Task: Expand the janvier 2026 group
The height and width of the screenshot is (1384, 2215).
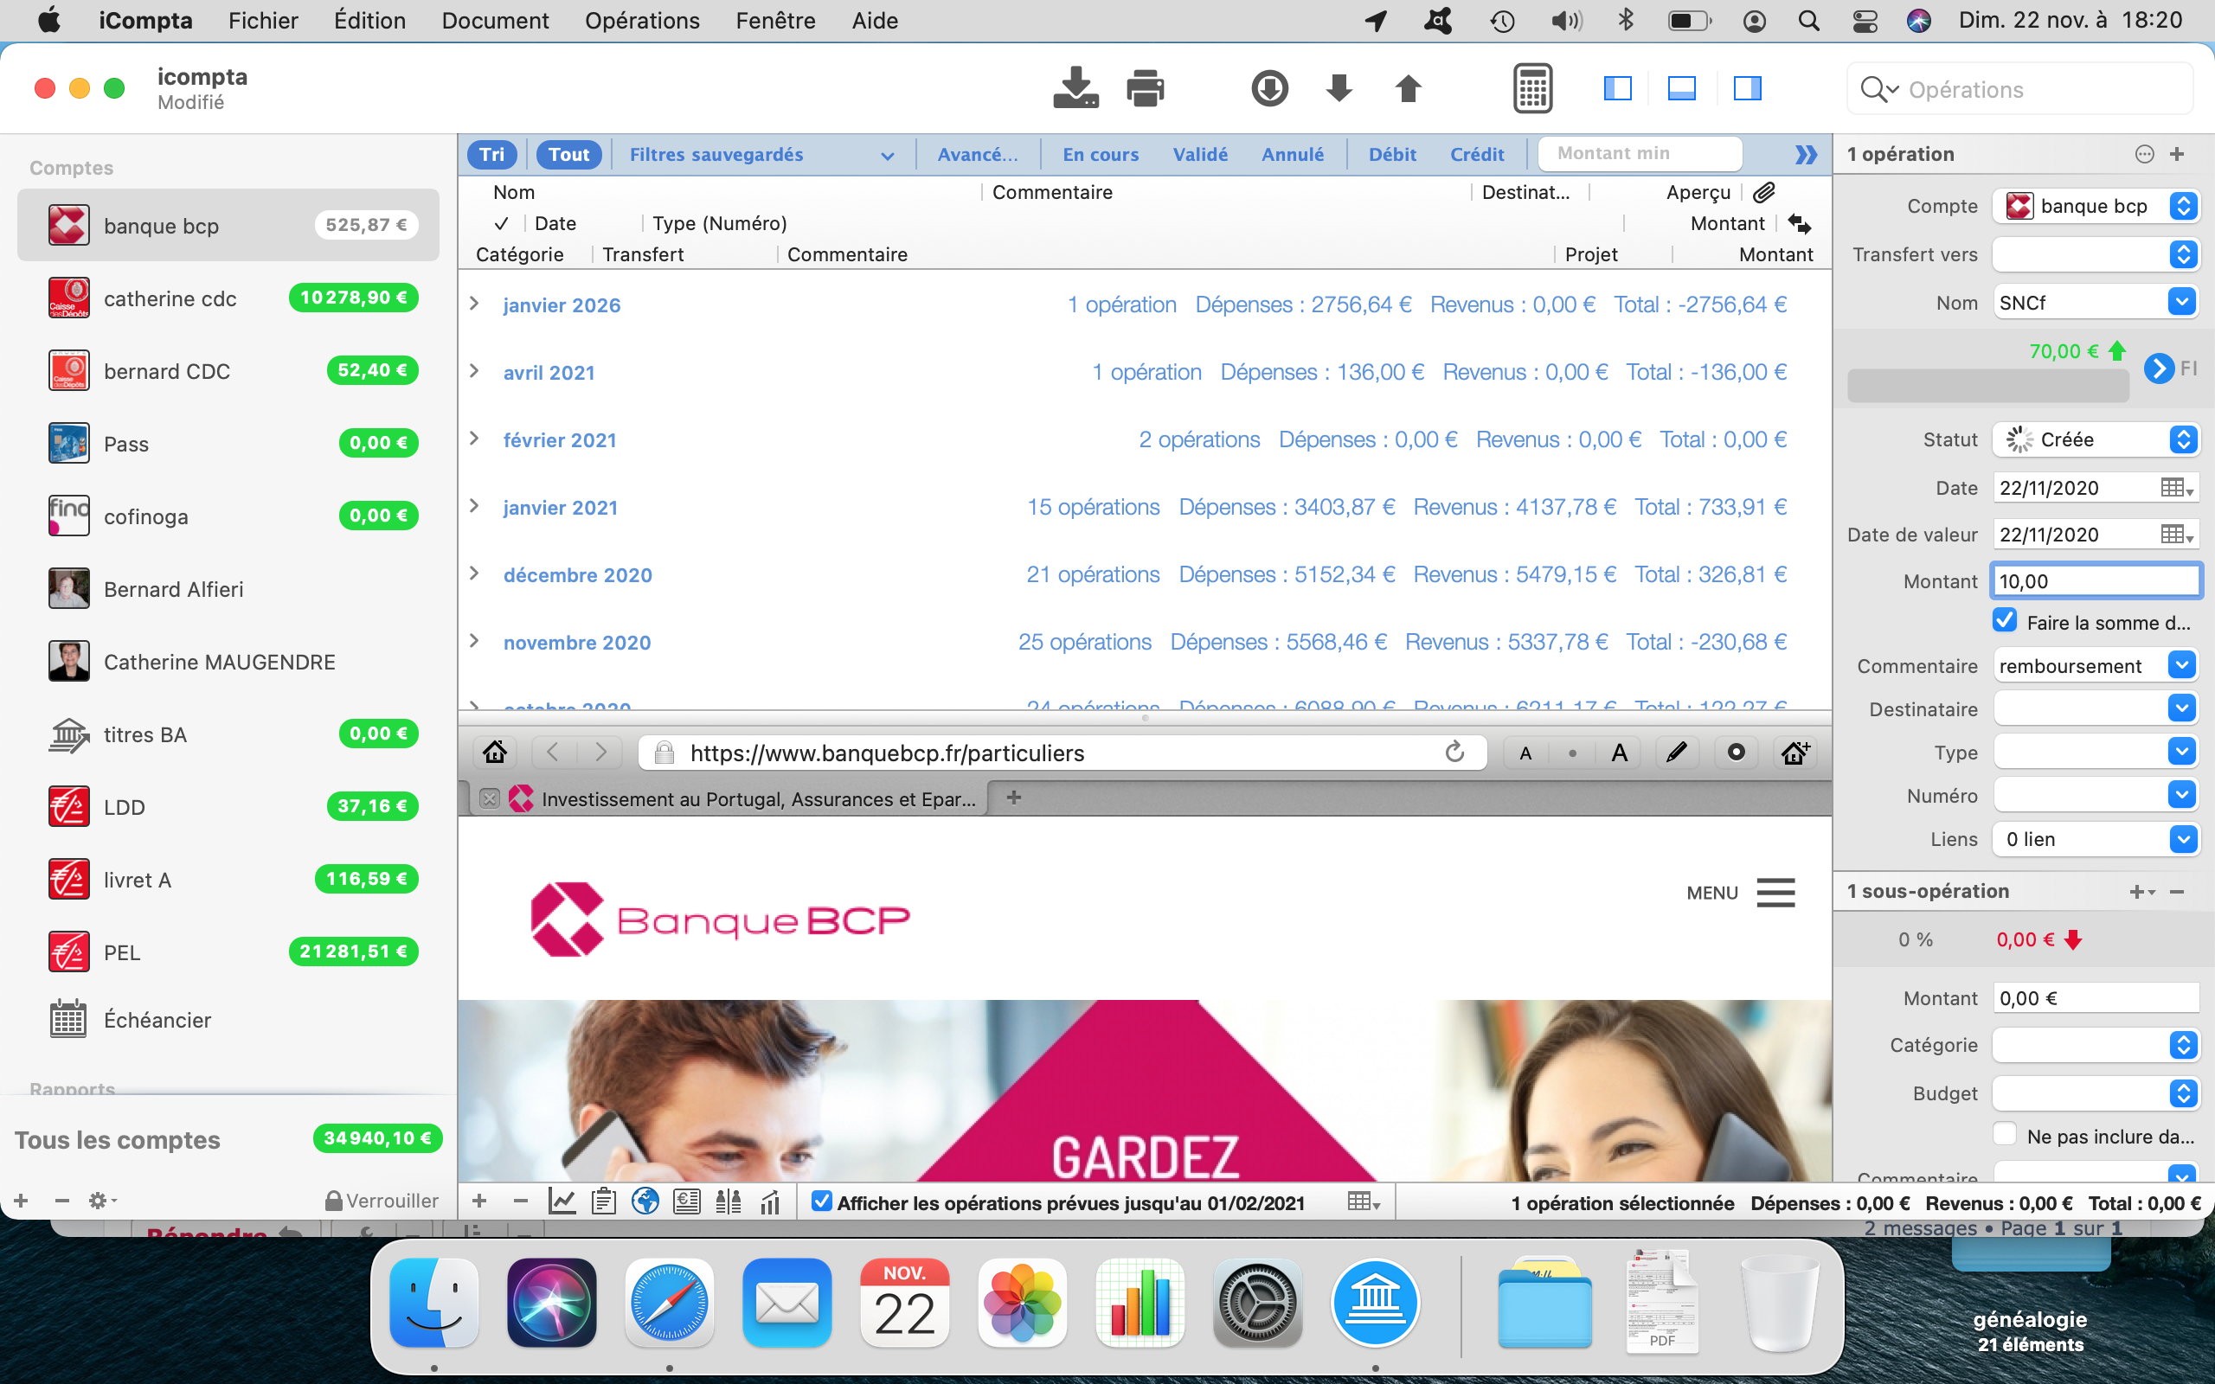Action: (x=474, y=304)
